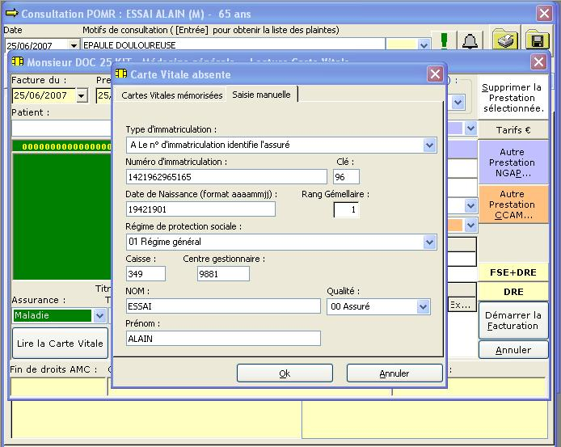Open the Facture du date picker
Viewport: 561px width, 447px height.
pos(82,95)
